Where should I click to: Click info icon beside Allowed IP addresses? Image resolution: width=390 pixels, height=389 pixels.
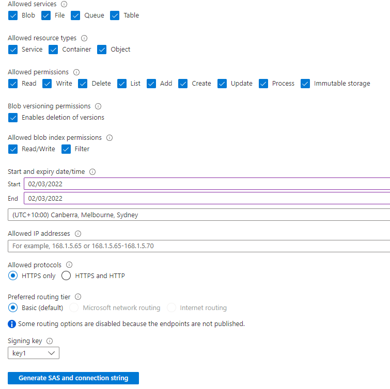[x=78, y=234]
